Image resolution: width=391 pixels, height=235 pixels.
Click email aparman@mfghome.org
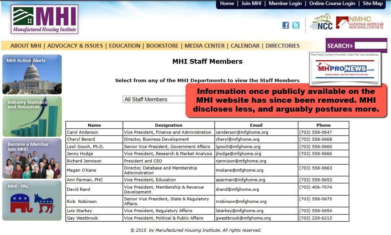[241, 180]
